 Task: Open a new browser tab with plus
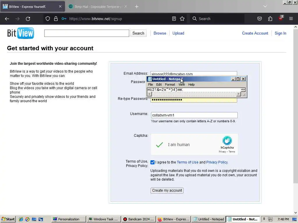tap(137, 7)
